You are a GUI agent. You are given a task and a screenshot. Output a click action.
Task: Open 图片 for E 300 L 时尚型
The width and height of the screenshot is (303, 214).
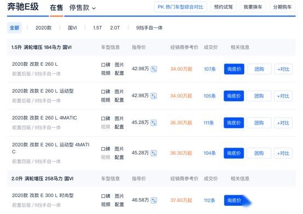119,196
